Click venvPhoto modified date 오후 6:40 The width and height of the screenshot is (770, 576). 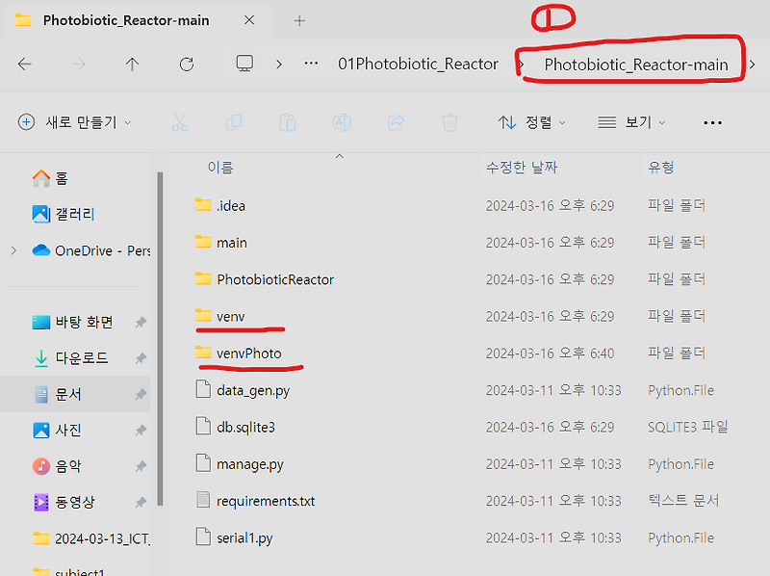click(550, 353)
